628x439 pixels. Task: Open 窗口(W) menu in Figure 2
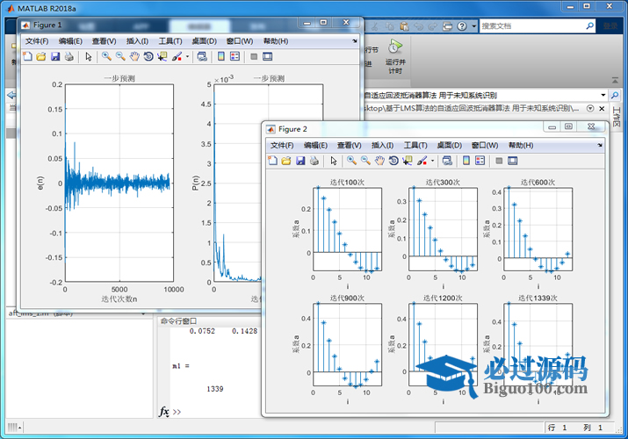(485, 145)
